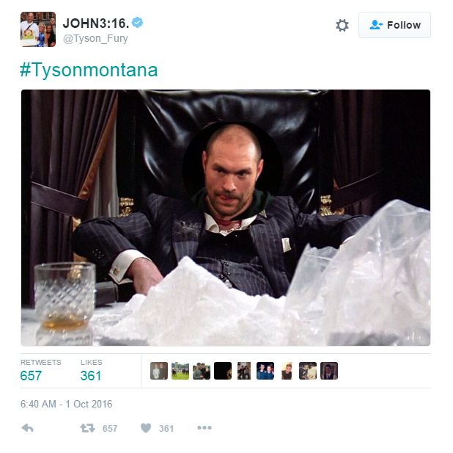View the retweets count 657 list
Viewport: 453px width, 453px height.
point(40,371)
